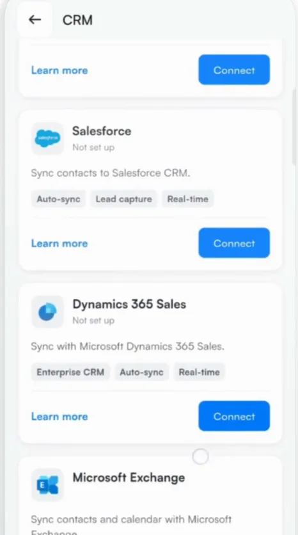The height and width of the screenshot is (535, 298).
Task: Select the Microsoft Exchange title
Action: tap(129, 477)
